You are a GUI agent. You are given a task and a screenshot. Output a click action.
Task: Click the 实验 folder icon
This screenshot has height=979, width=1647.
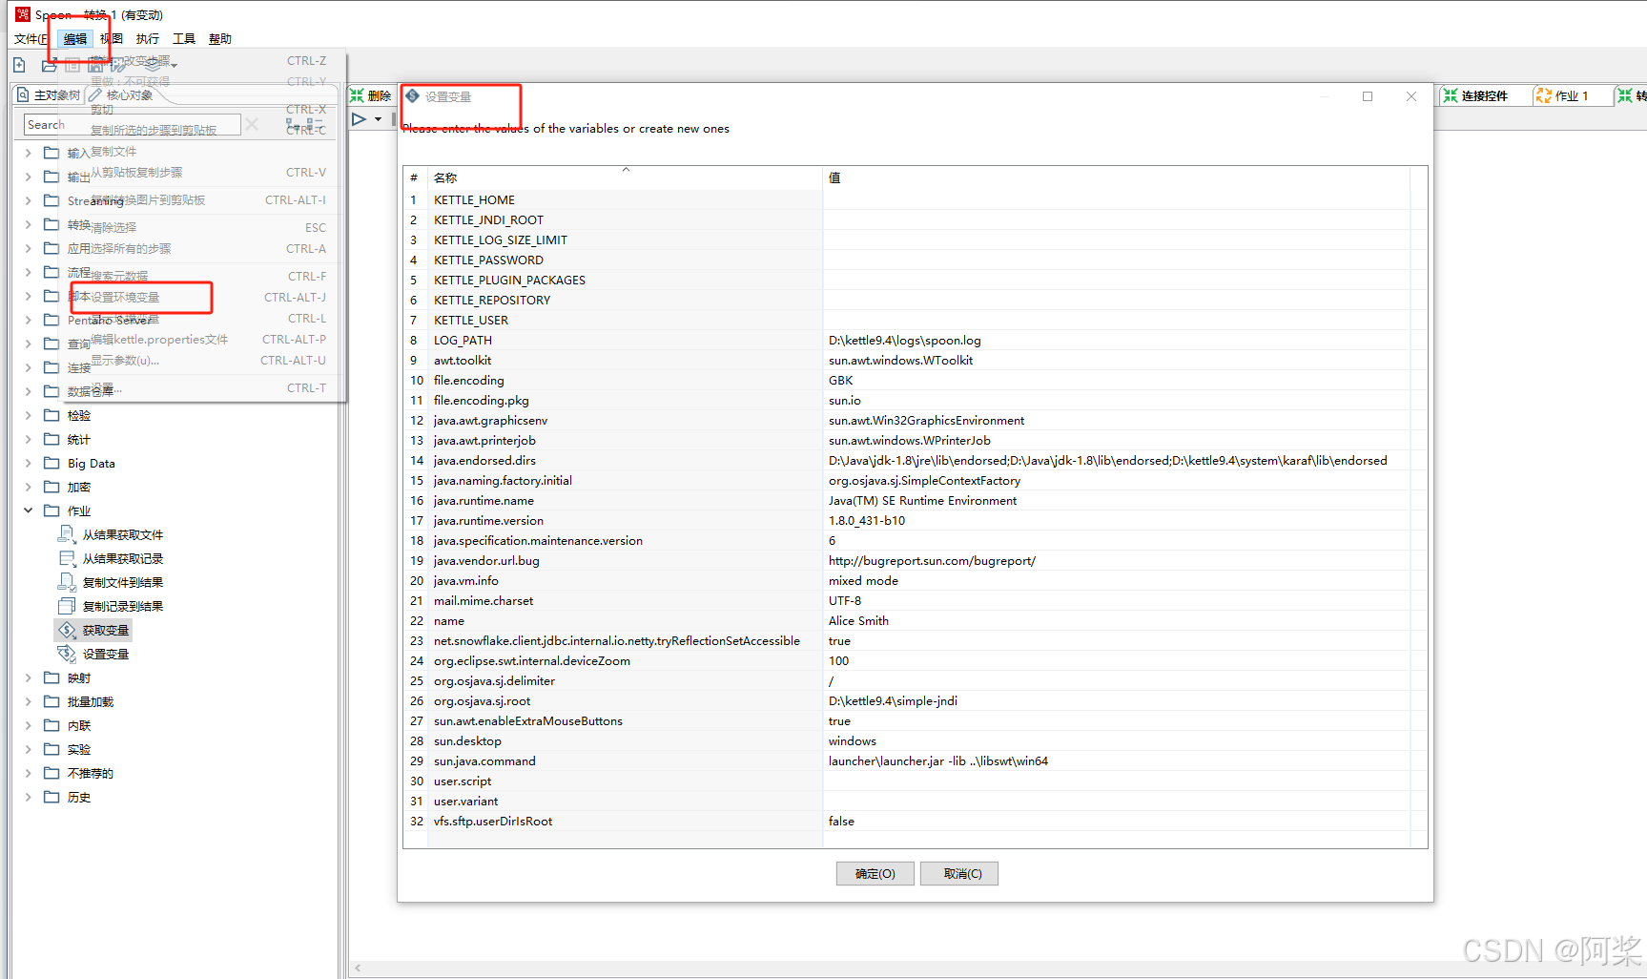[51, 749]
